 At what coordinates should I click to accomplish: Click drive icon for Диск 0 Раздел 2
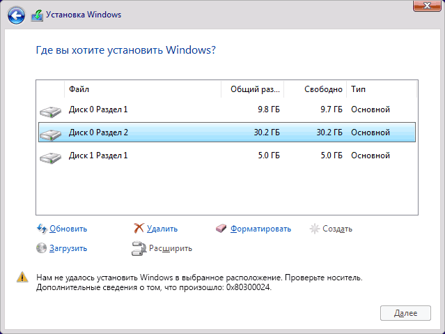(51, 135)
